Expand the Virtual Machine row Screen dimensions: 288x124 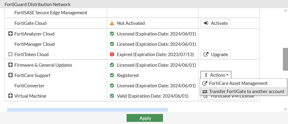click(x=10, y=96)
